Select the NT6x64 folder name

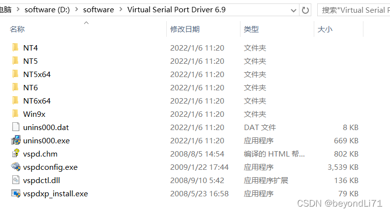37,101
